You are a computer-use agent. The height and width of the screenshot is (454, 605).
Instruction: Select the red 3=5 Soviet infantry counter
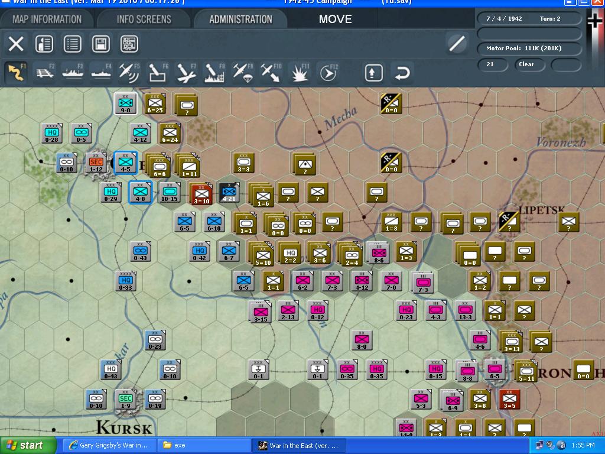tap(509, 399)
